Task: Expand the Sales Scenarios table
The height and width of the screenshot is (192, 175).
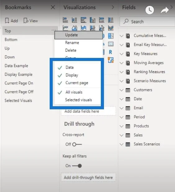Action: [122, 144]
